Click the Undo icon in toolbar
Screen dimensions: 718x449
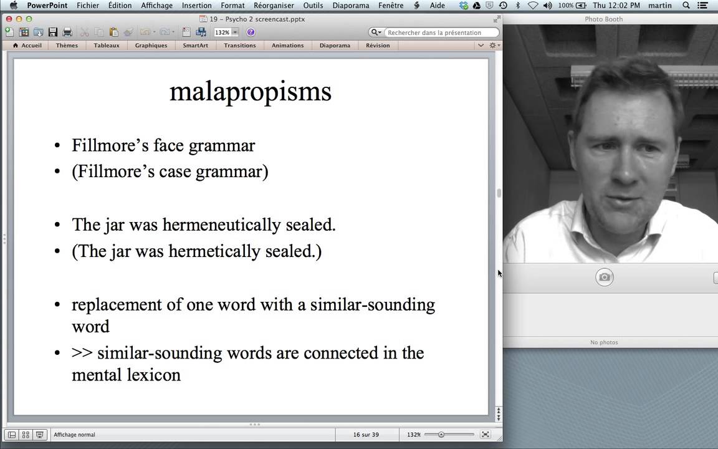145,32
